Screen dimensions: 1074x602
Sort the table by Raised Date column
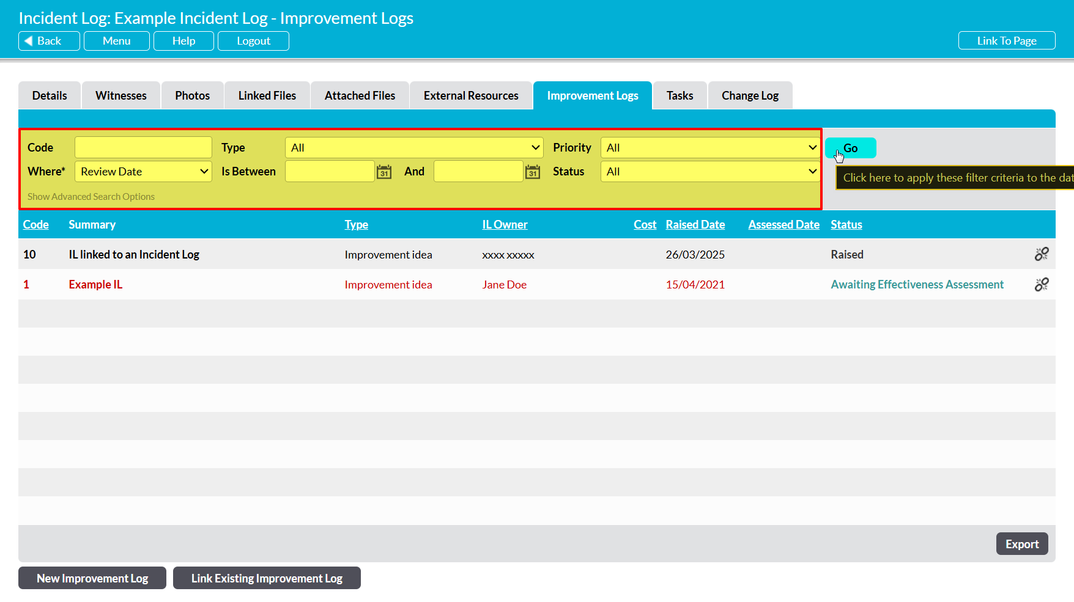coord(695,224)
